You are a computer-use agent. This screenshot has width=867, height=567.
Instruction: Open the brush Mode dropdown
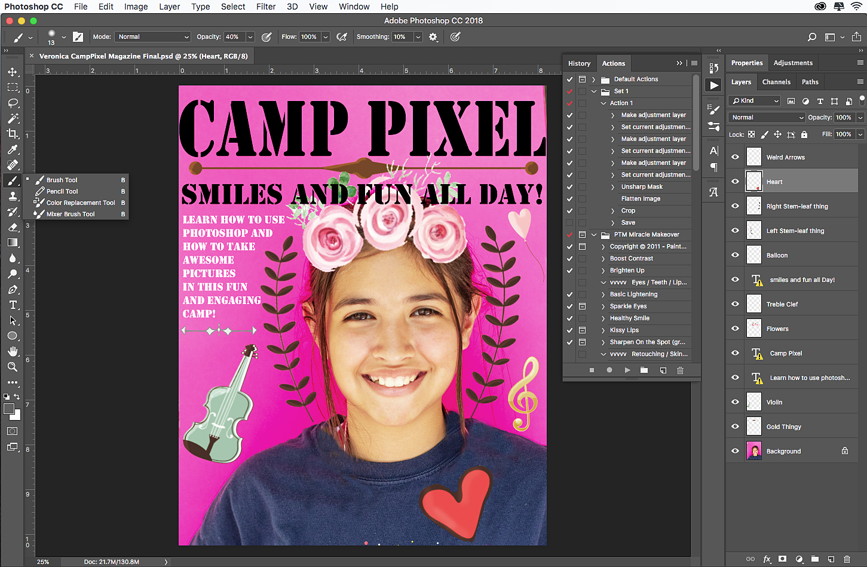152,37
